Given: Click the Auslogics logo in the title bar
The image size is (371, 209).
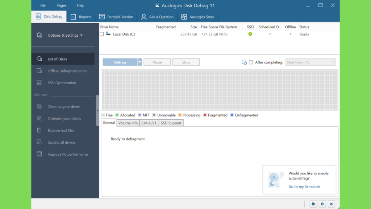Looking at the screenshot, I should pos(157,5).
